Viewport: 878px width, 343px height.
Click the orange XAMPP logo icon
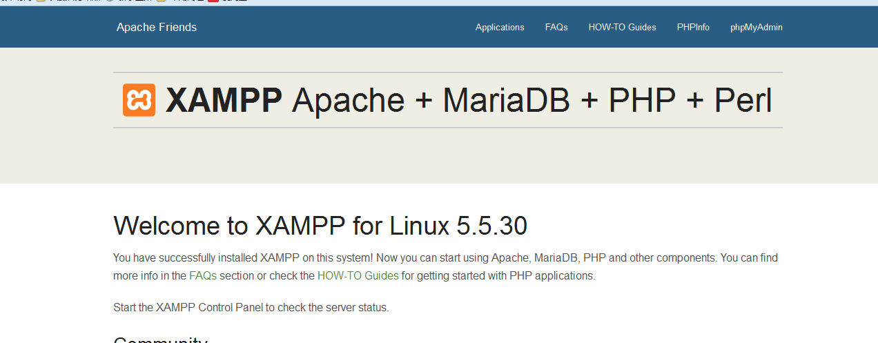139,100
